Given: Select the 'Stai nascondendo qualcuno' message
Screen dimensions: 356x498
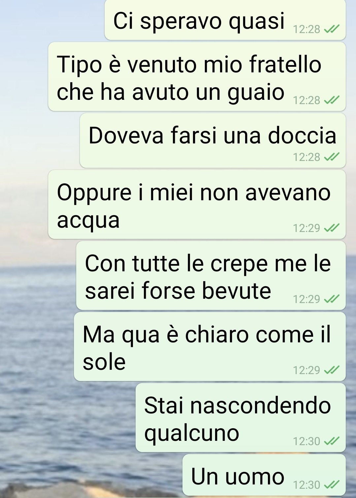Looking at the screenshot, I should coord(241,417).
